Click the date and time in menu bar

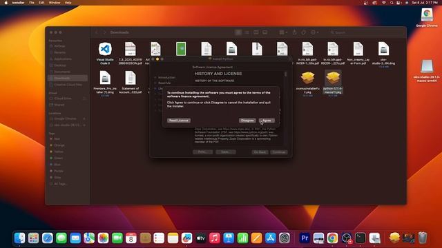click(x=425, y=3)
